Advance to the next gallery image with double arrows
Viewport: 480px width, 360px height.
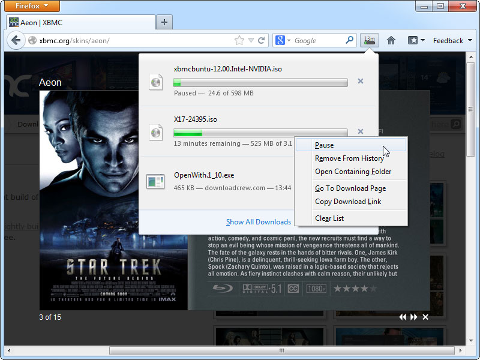click(x=413, y=317)
